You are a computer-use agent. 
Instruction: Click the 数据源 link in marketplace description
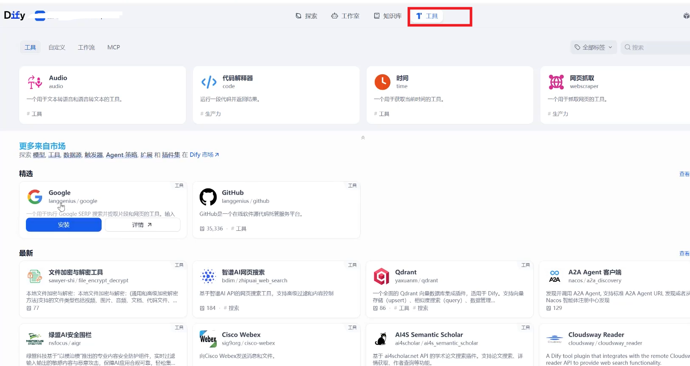click(72, 155)
